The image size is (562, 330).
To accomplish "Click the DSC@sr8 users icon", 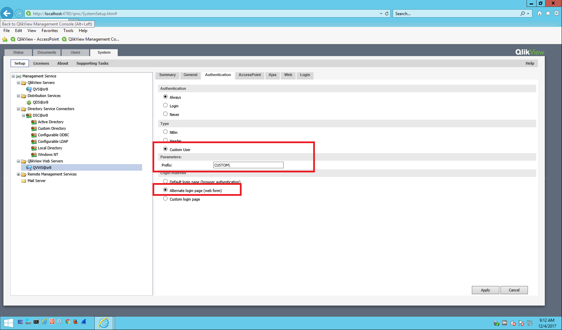I will [x=29, y=115].
